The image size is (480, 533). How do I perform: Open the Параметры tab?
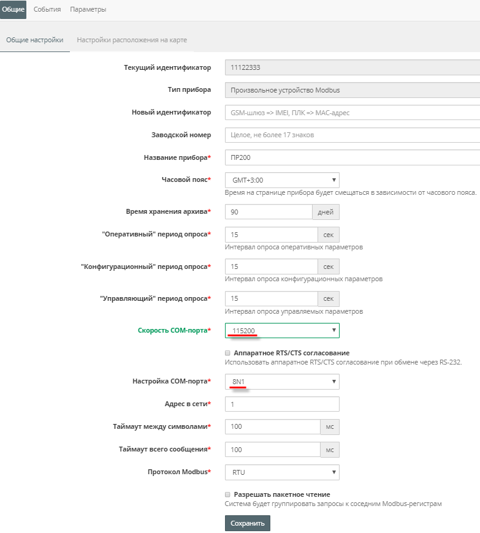pyautogui.click(x=88, y=9)
